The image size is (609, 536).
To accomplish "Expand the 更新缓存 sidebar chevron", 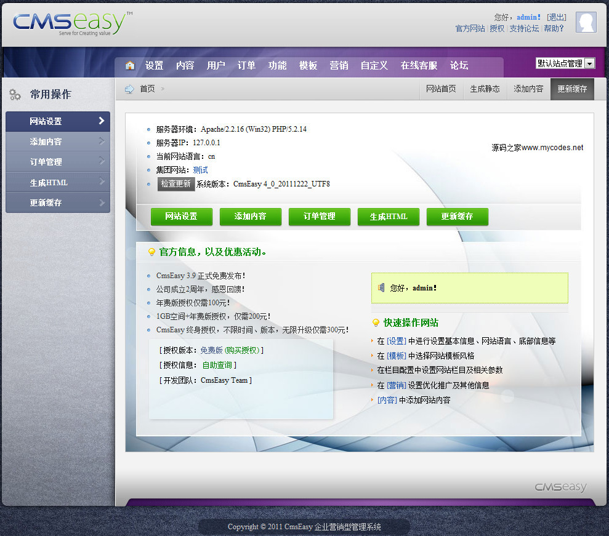I will (102, 202).
